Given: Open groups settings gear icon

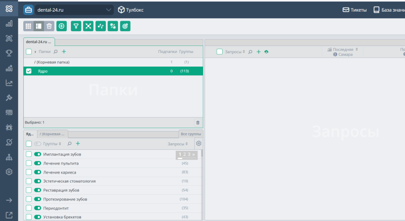Looking at the screenshot, I should tap(198, 143).
